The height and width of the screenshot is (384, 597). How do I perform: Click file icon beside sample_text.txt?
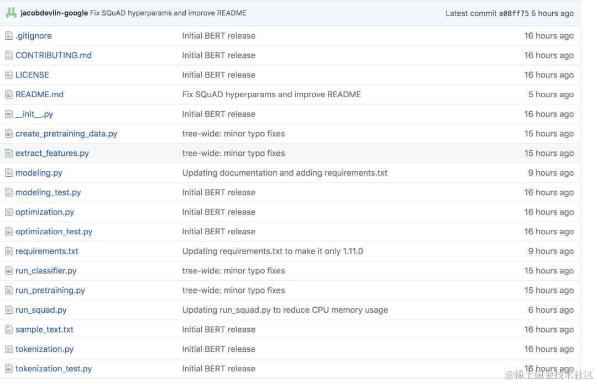click(x=9, y=330)
